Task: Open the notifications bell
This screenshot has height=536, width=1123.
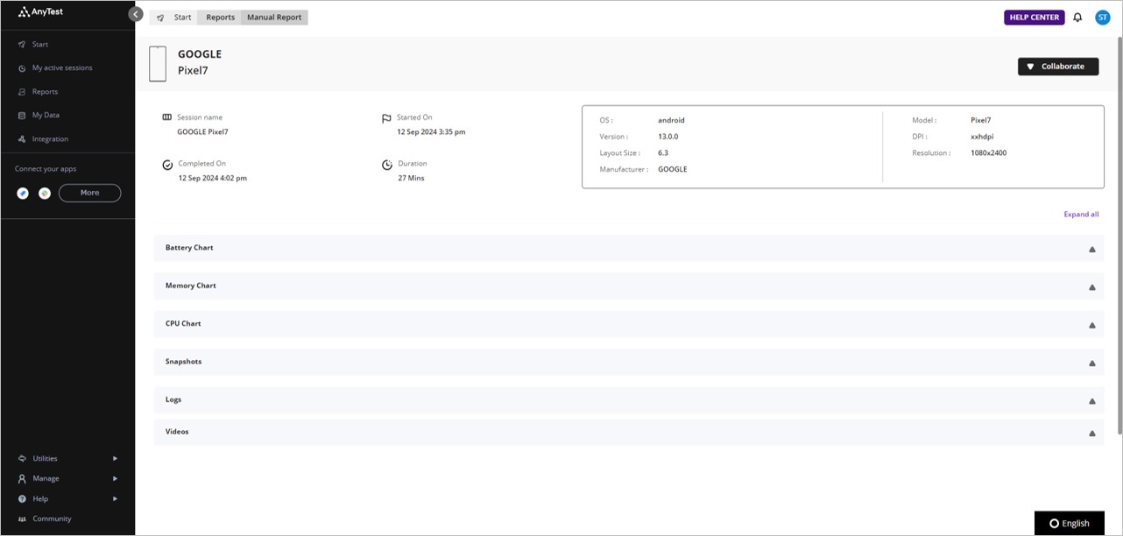Action: pyautogui.click(x=1077, y=18)
